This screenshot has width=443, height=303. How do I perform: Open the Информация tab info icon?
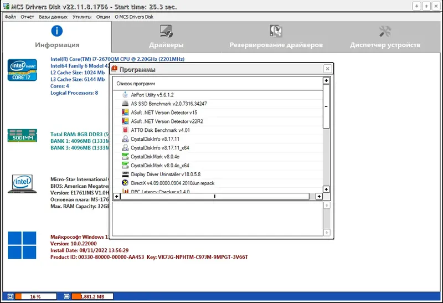57,31
